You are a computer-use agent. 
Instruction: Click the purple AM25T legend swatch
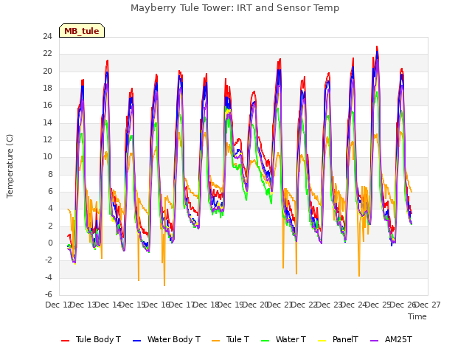374,341
